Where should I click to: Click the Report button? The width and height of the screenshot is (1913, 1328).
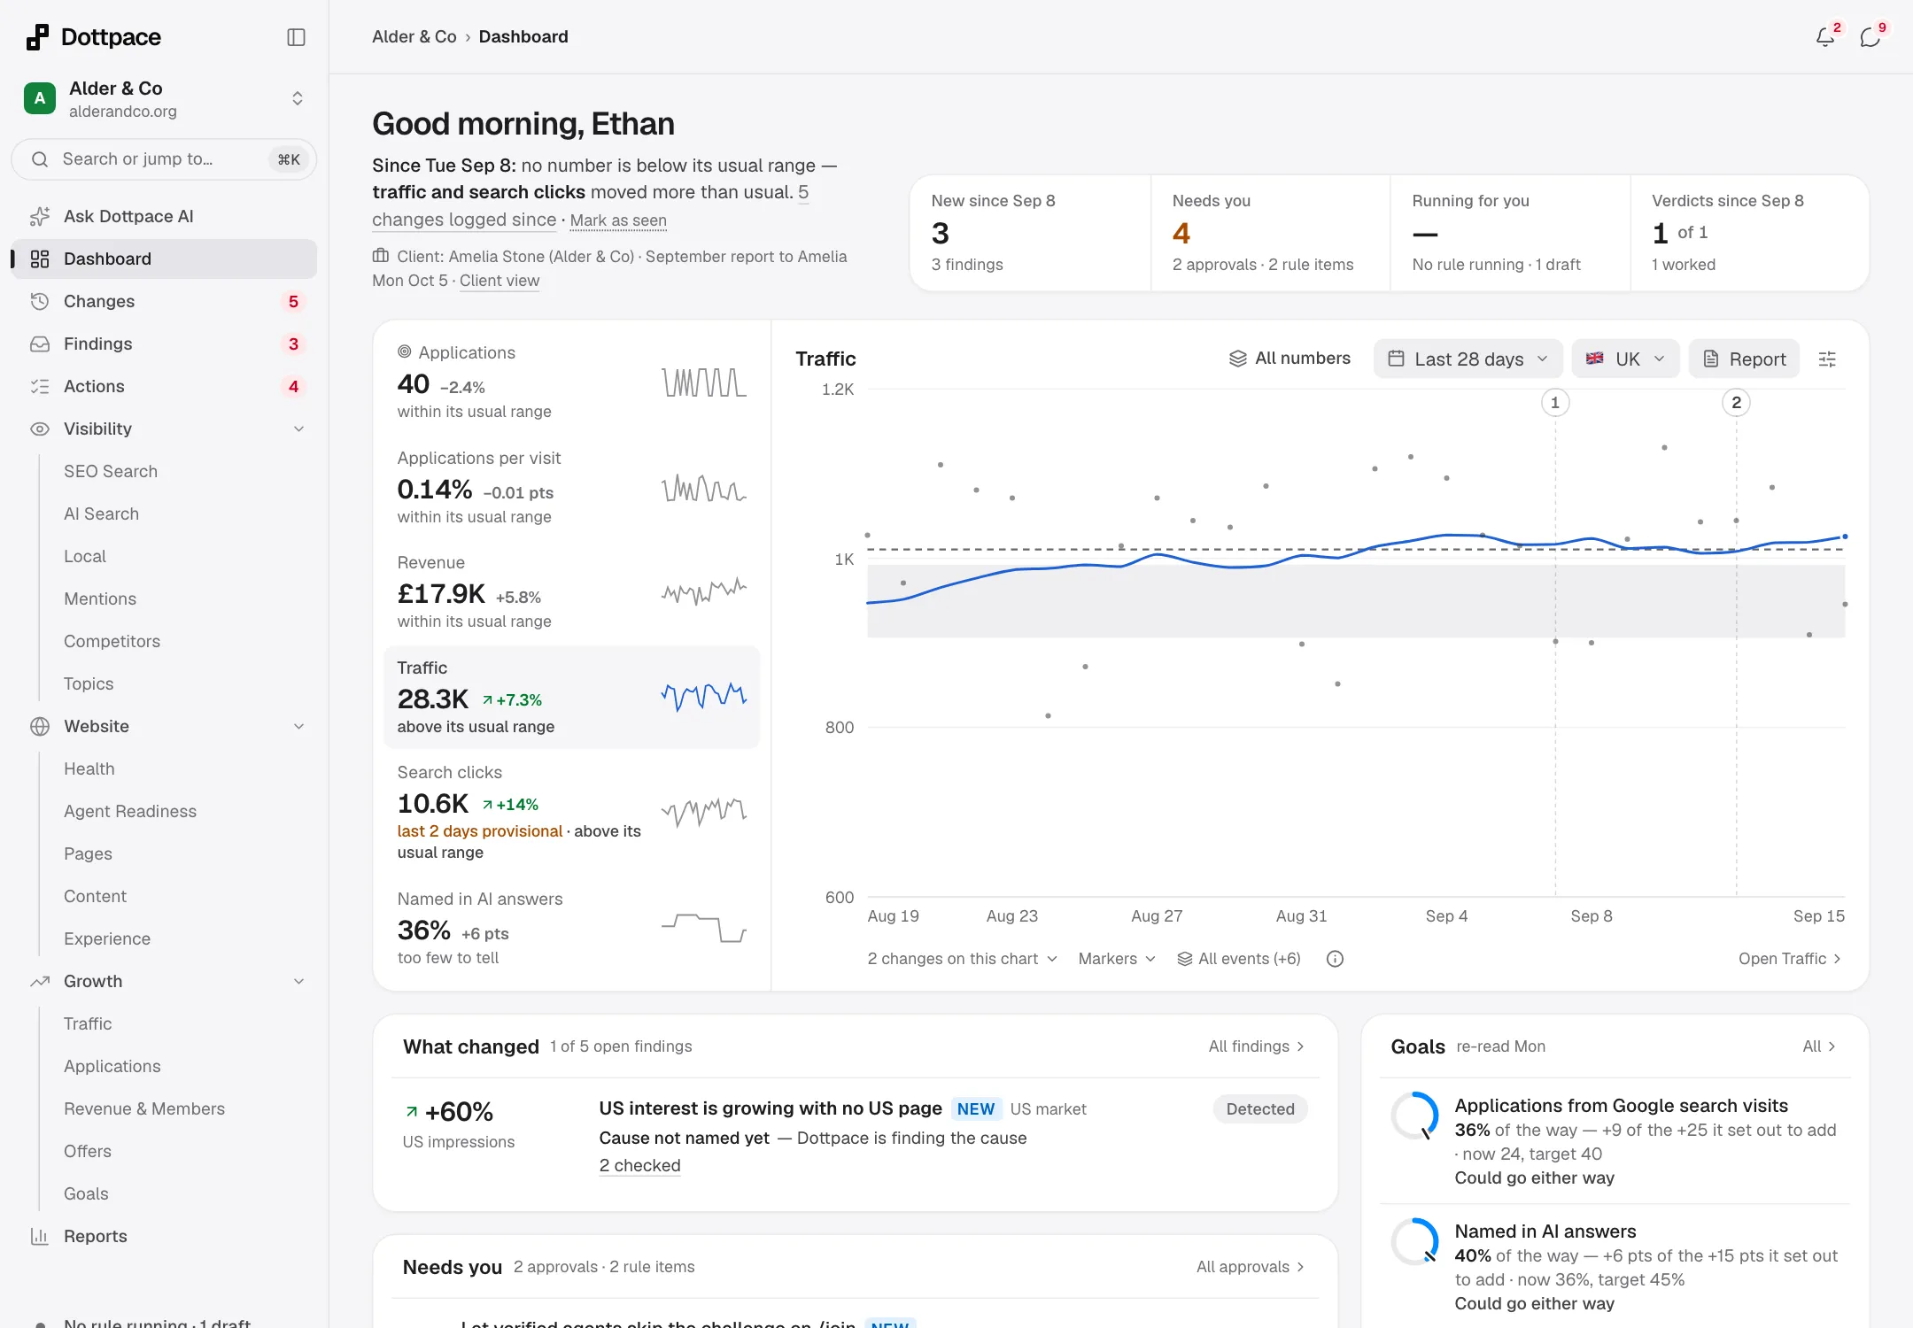pyautogui.click(x=1744, y=359)
